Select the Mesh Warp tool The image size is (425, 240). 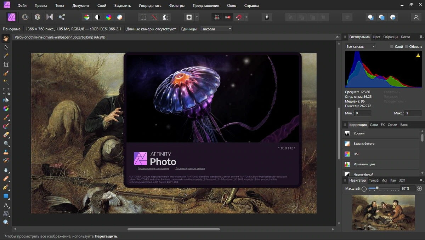tap(6, 213)
